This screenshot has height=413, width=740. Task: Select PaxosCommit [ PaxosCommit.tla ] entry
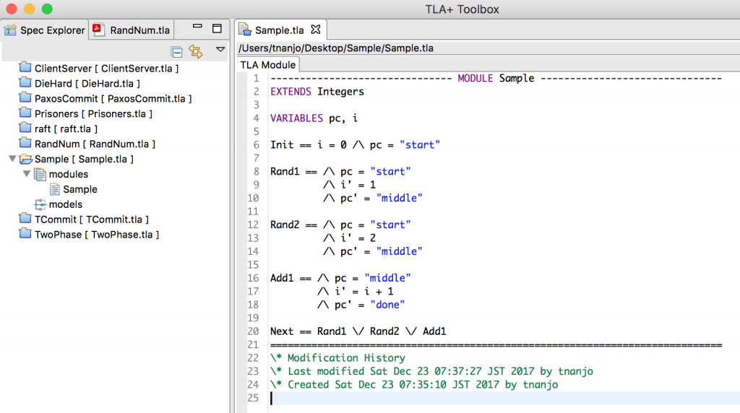[x=113, y=98]
